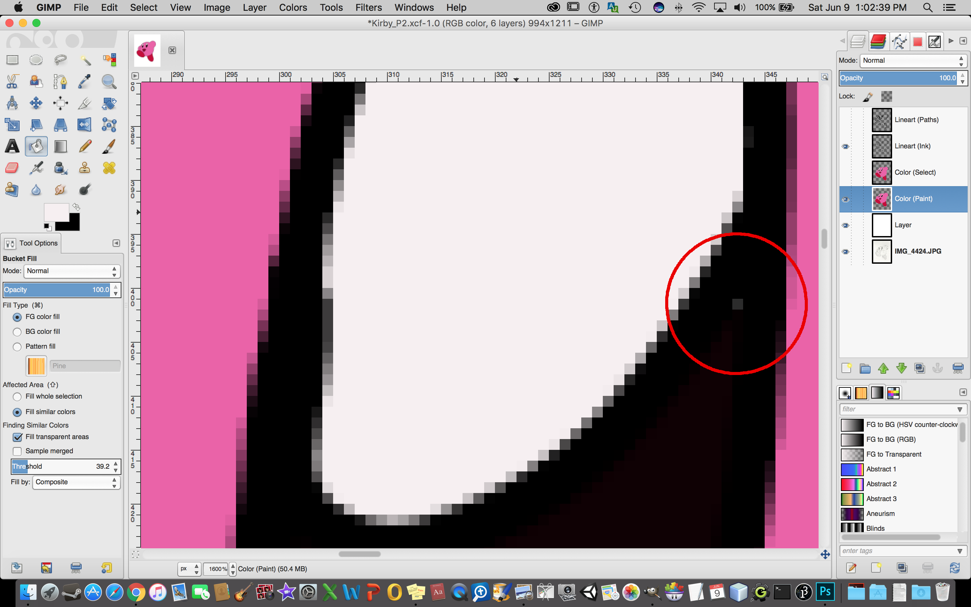The image size is (971, 607).
Task: Expand the enter tags dropdown
Action: point(960,551)
